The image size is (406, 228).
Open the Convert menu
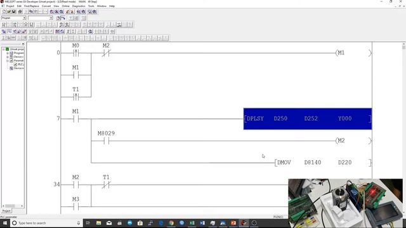46,6
